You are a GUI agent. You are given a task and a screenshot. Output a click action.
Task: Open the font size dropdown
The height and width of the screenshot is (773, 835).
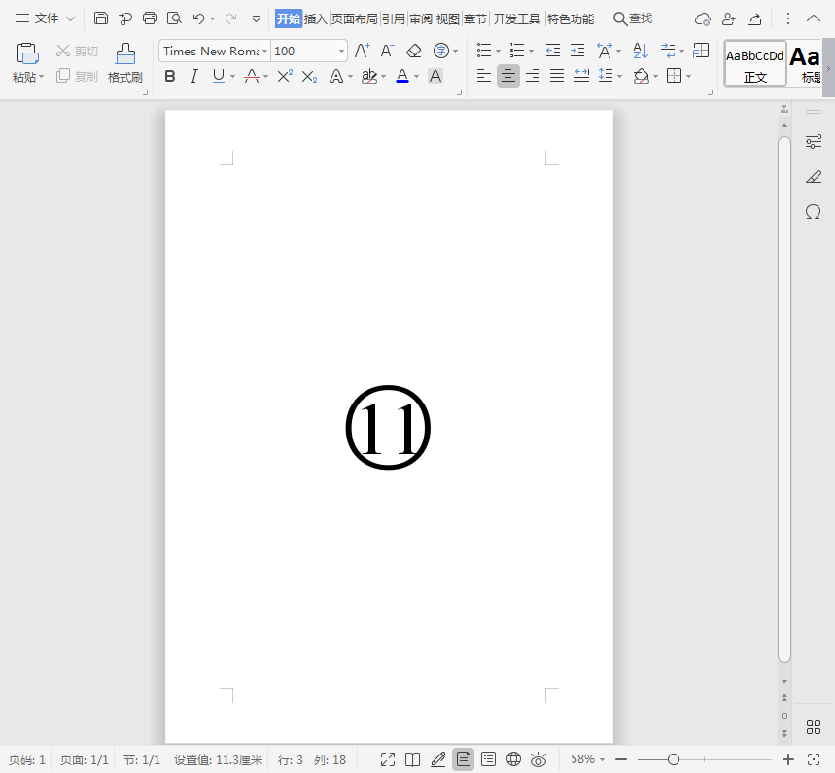[341, 52]
